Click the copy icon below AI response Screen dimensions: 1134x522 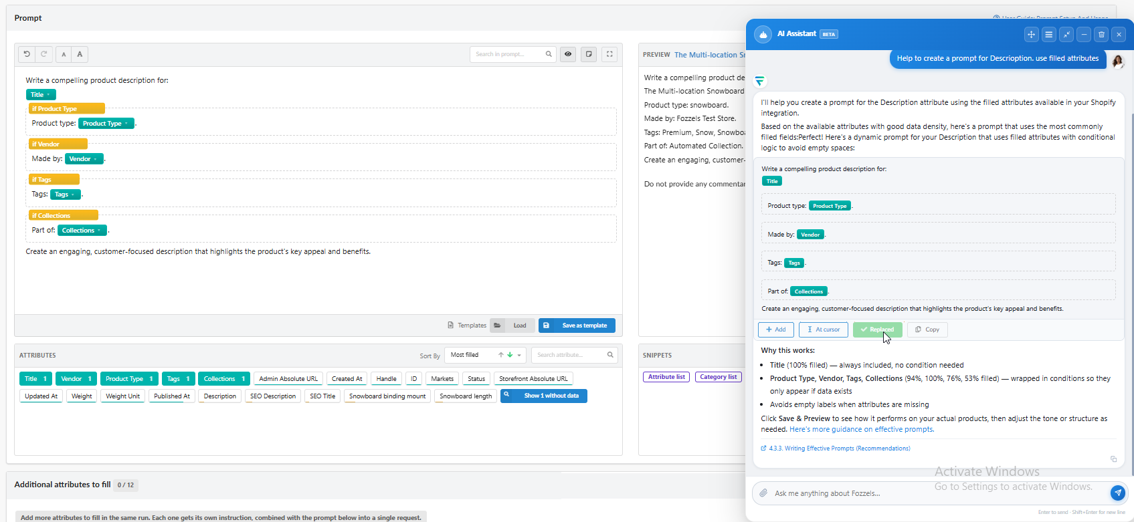point(1114,459)
